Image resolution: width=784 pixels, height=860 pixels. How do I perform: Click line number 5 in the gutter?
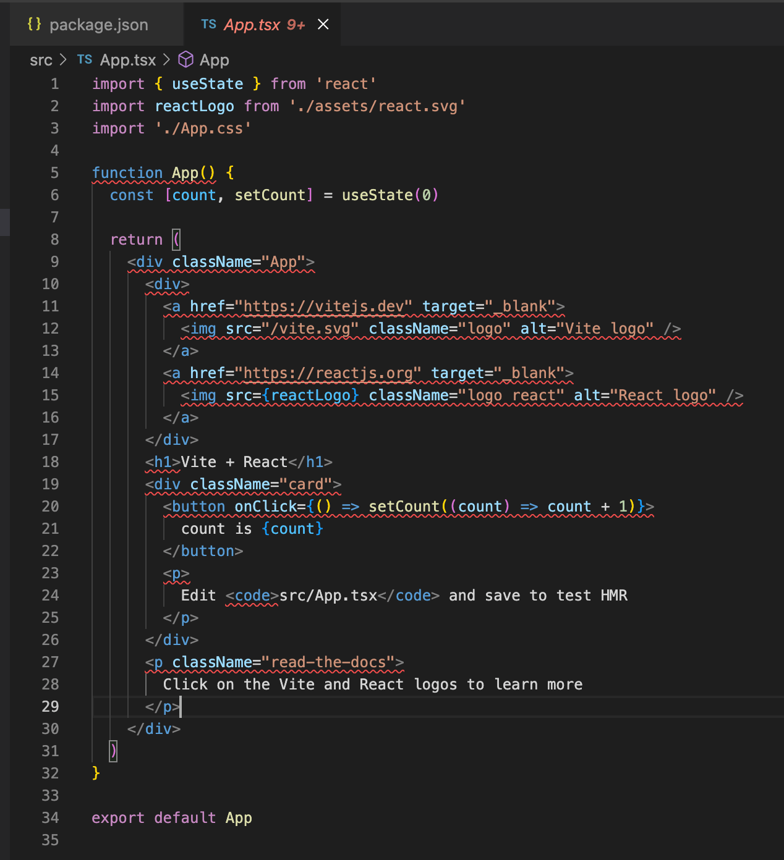[55, 173]
